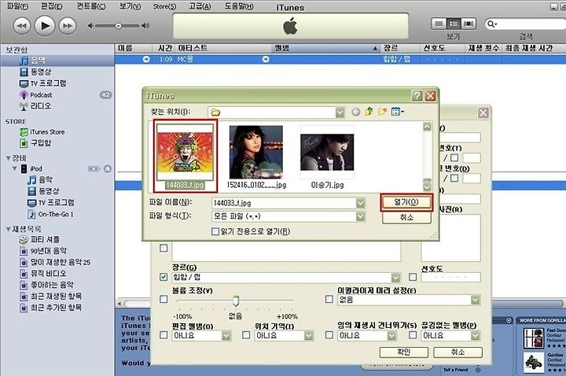Viewport: 566px width, 376px height.
Task: Open 찾는 위치 folder dropdown
Action: (x=340, y=112)
